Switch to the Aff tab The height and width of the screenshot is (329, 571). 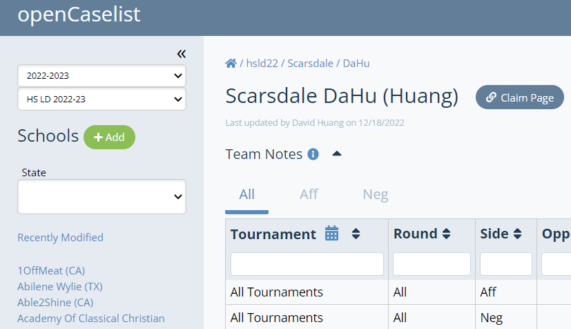tap(309, 194)
